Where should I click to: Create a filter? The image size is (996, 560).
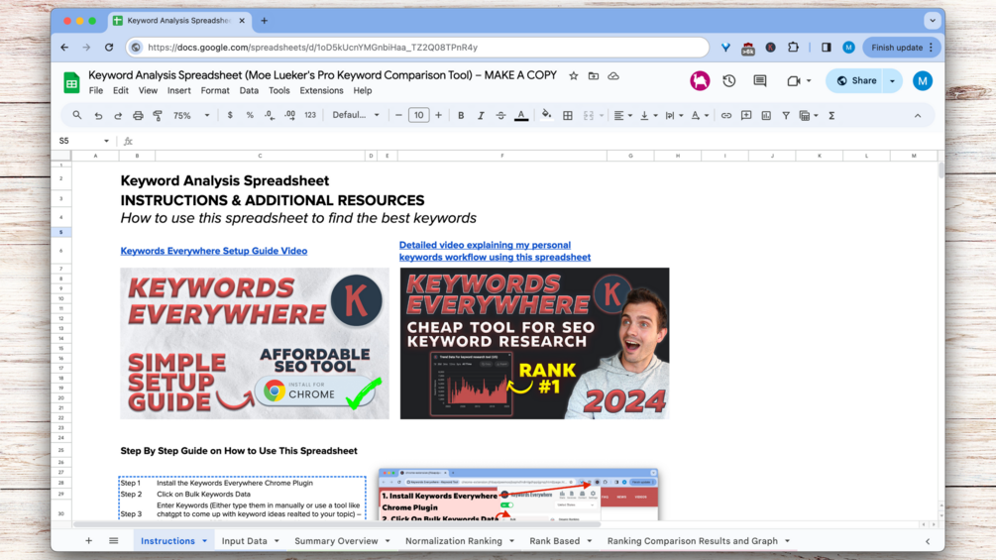pyautogui.click(x=786, y=116)
